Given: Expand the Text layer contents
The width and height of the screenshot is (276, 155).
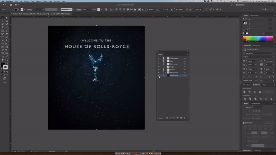Looking at the screenshot, I should point(165,61).
